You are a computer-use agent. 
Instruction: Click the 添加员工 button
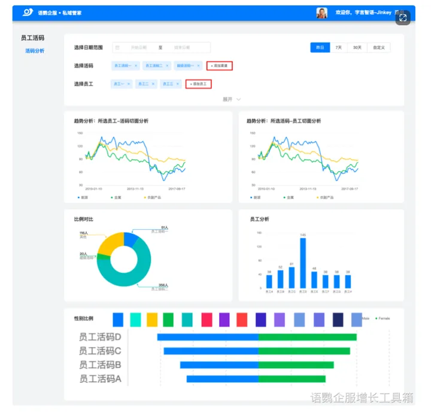point(198,84)
